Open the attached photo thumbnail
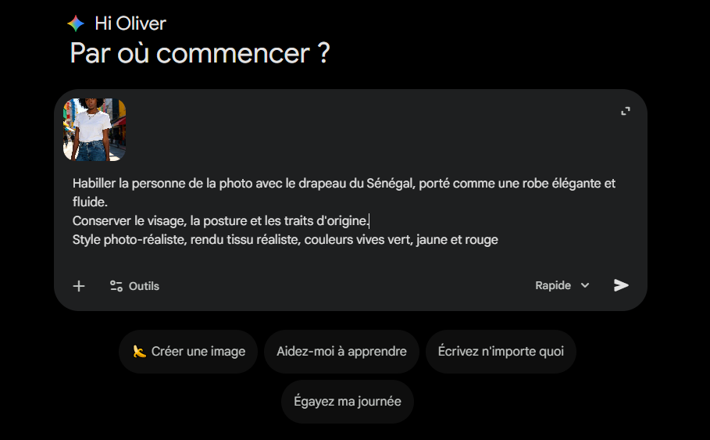710x440 pixels. (x=95, y=130)
